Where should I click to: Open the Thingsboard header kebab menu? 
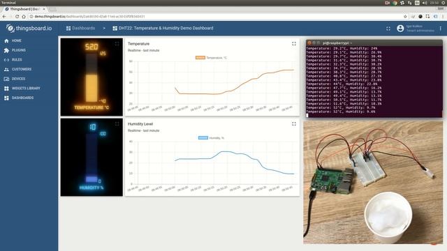click(441, 28)
